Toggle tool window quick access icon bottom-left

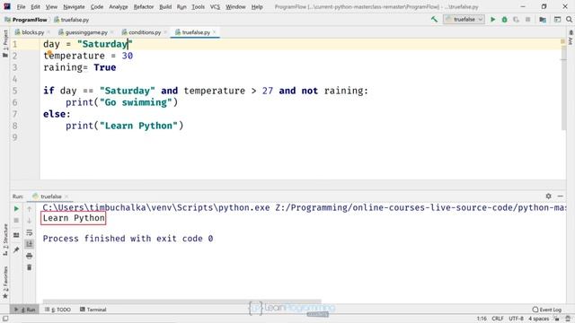[x=5, y=319]
